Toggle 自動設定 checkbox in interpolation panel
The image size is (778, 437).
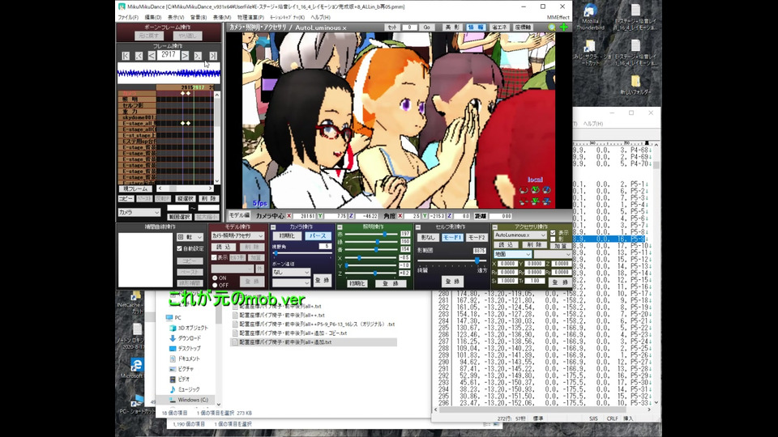tap(180, 248)
